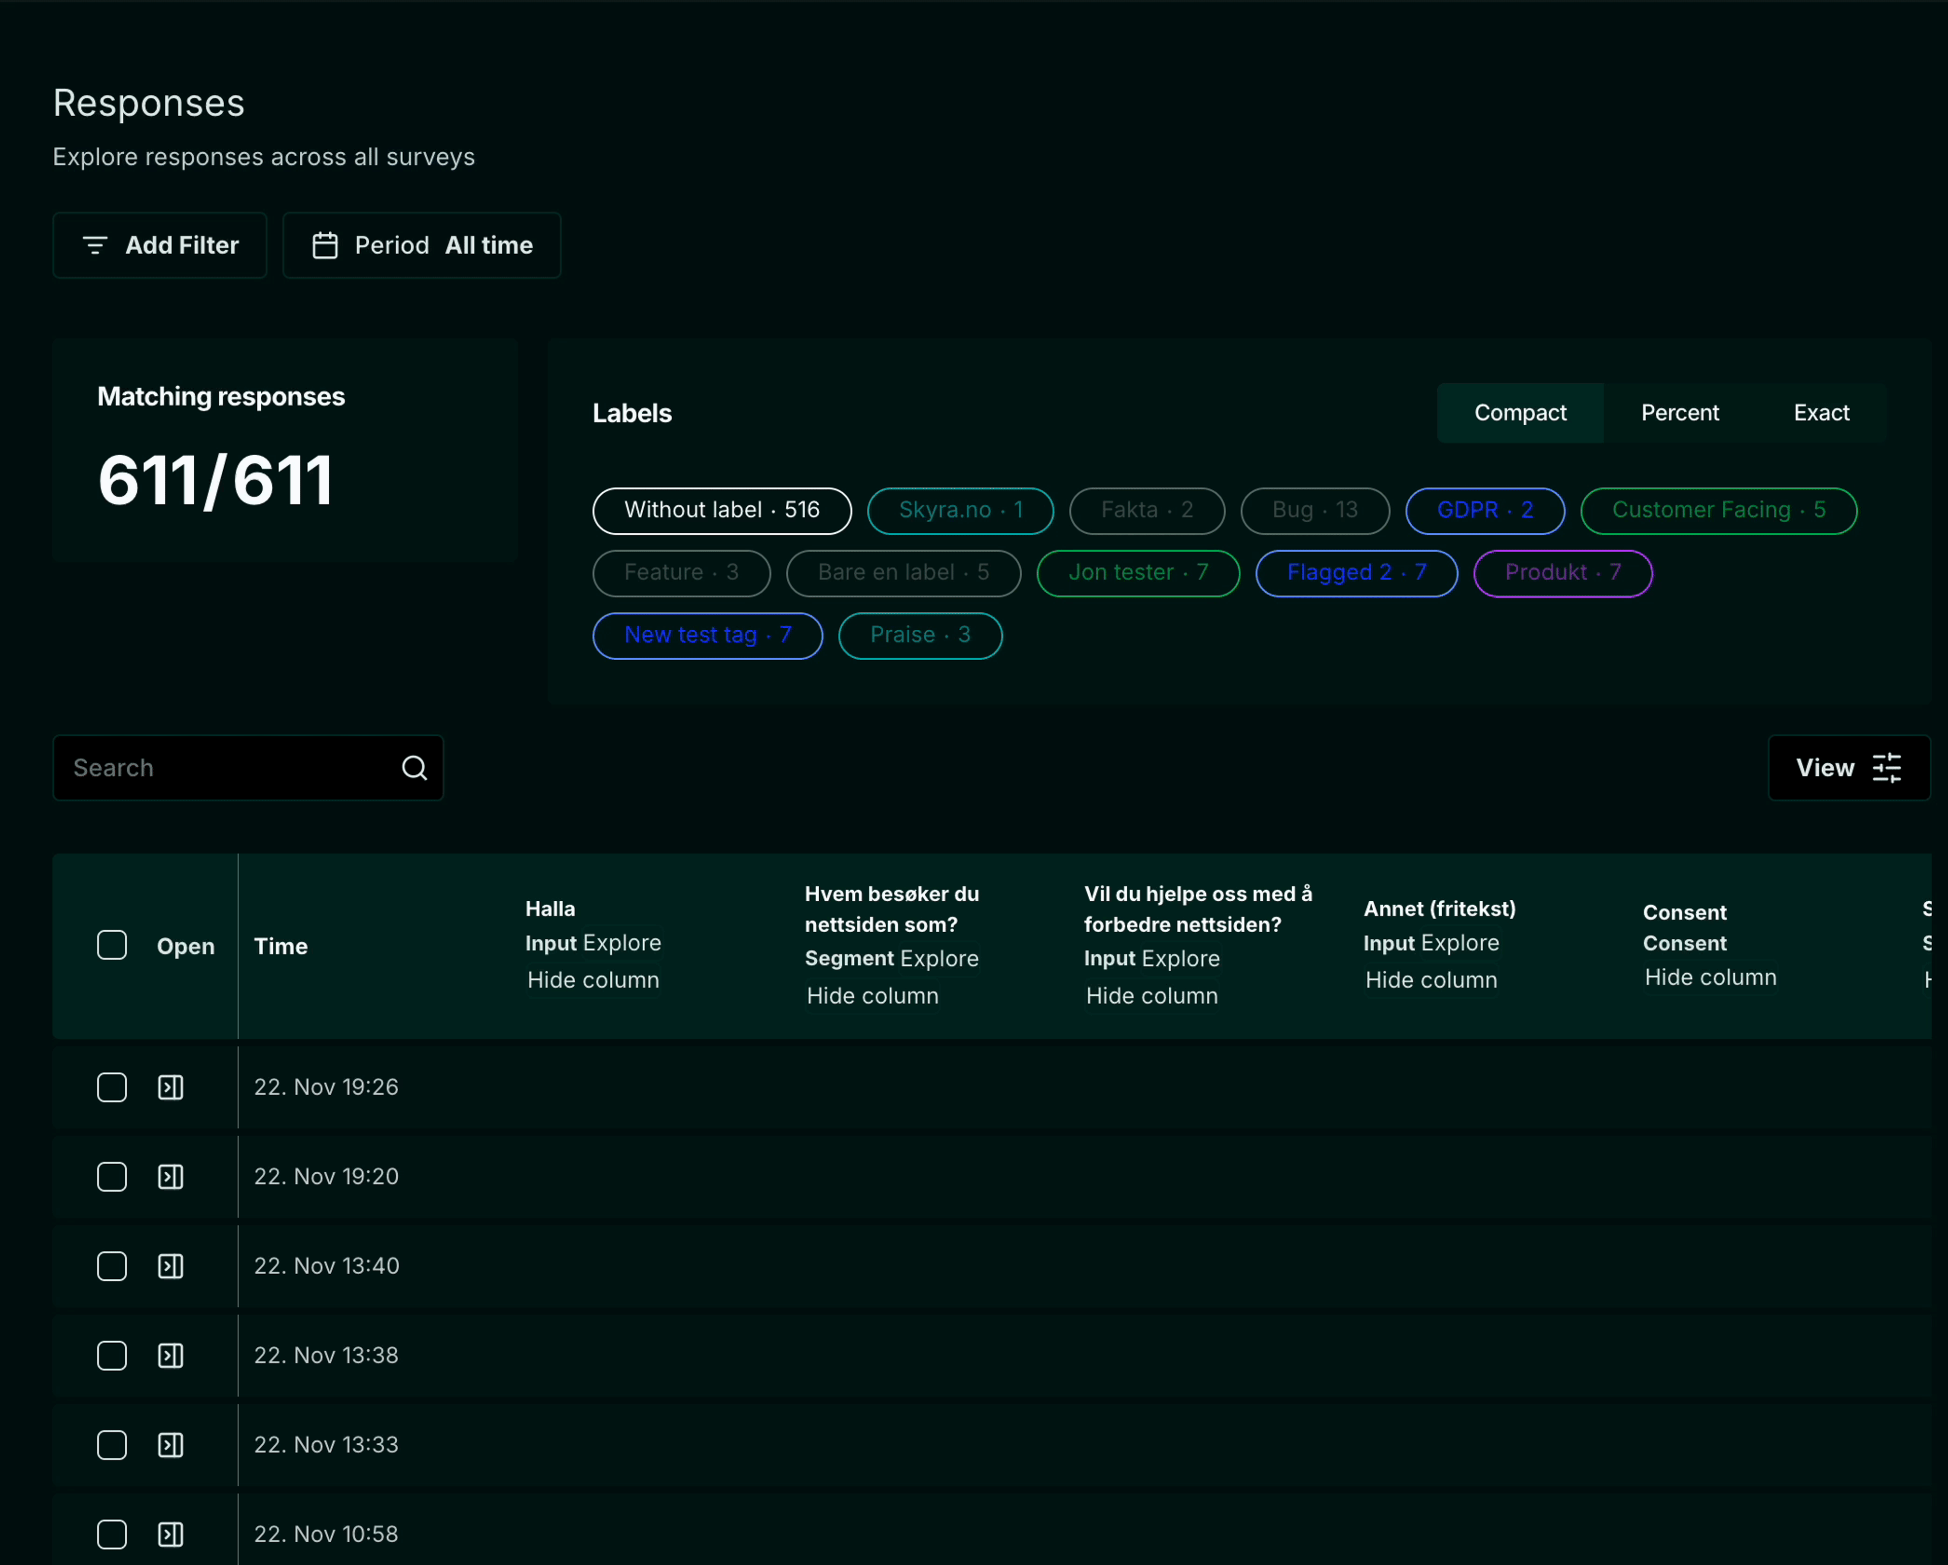Explore the Annet (fritekst) input column
This screenshot has width=1948, height=1565.
click(x=1460, y=942)
